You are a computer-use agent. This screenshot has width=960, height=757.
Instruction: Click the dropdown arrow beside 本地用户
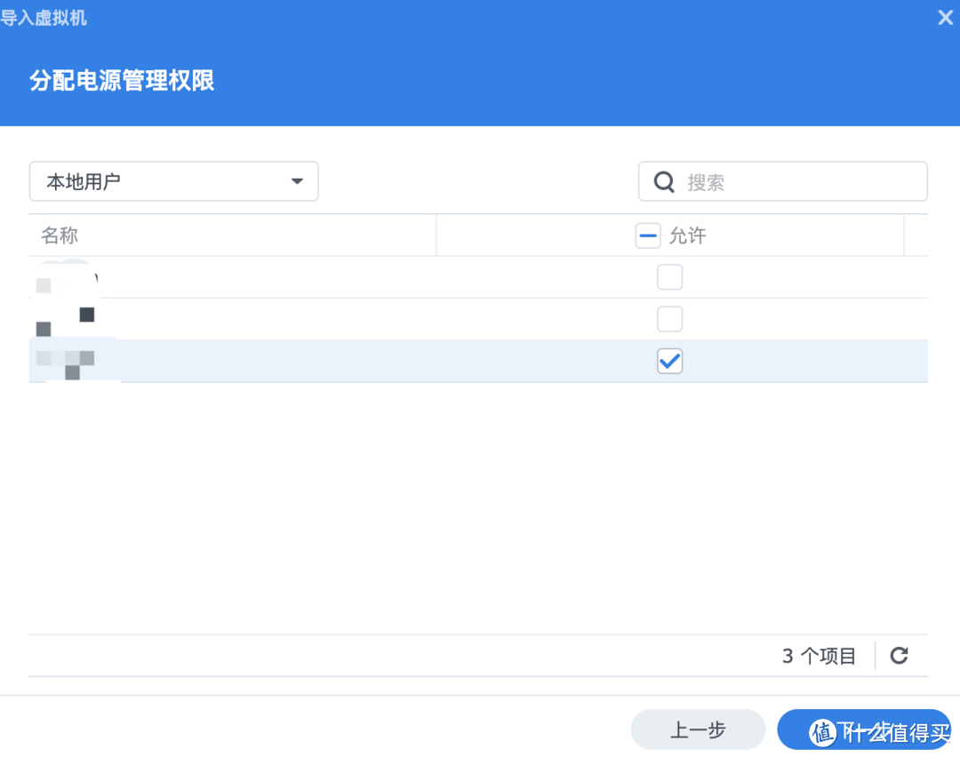click(x=296, y=180)
